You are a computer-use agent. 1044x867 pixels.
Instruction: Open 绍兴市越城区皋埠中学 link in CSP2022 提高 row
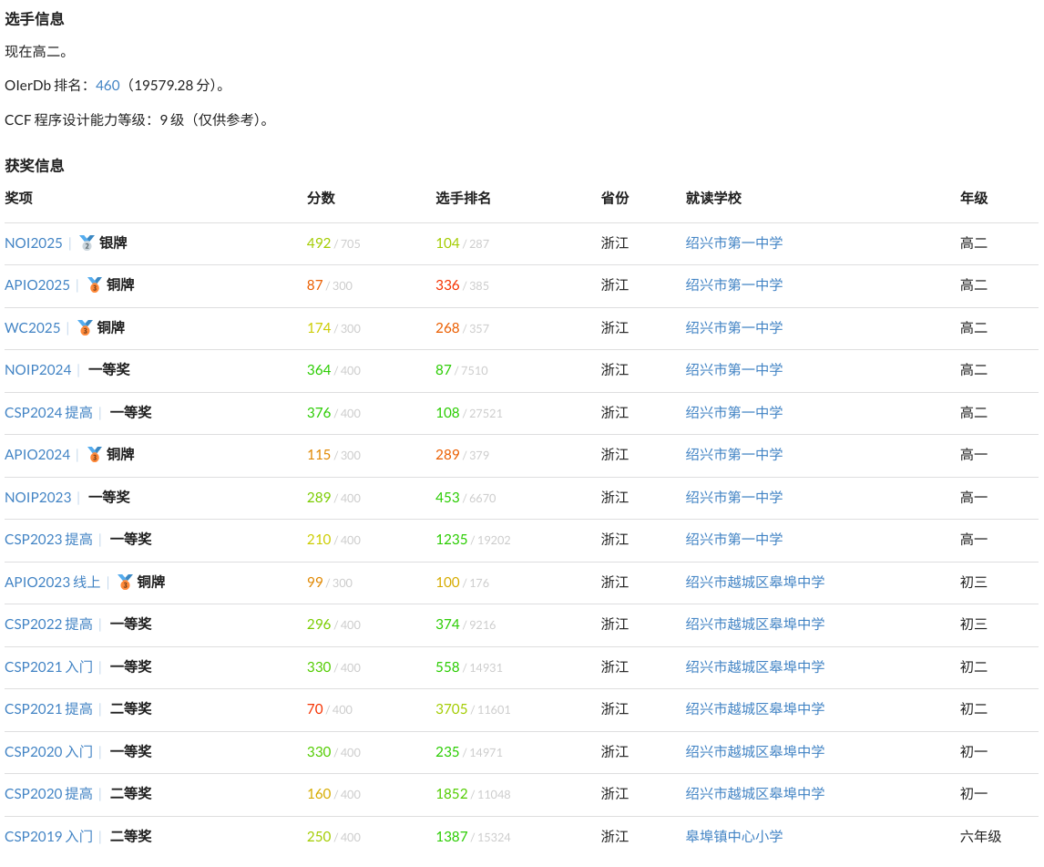(x=754, y=624)
